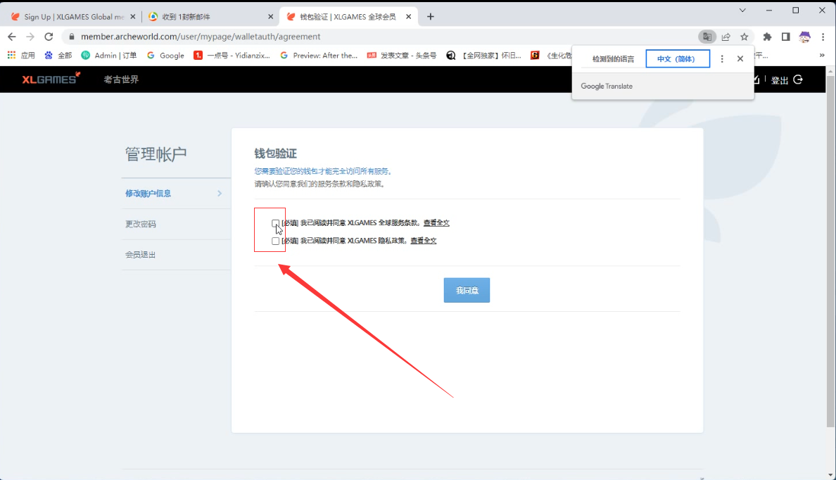Open the browser extensions puzzle icon
Viewport: 836px width, 480px height.
(767, 37)
